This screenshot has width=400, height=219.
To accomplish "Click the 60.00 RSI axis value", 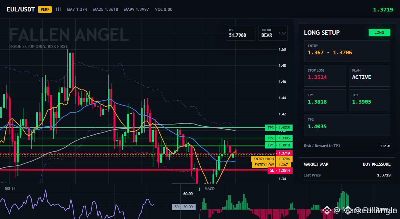I will pos(188,194).
